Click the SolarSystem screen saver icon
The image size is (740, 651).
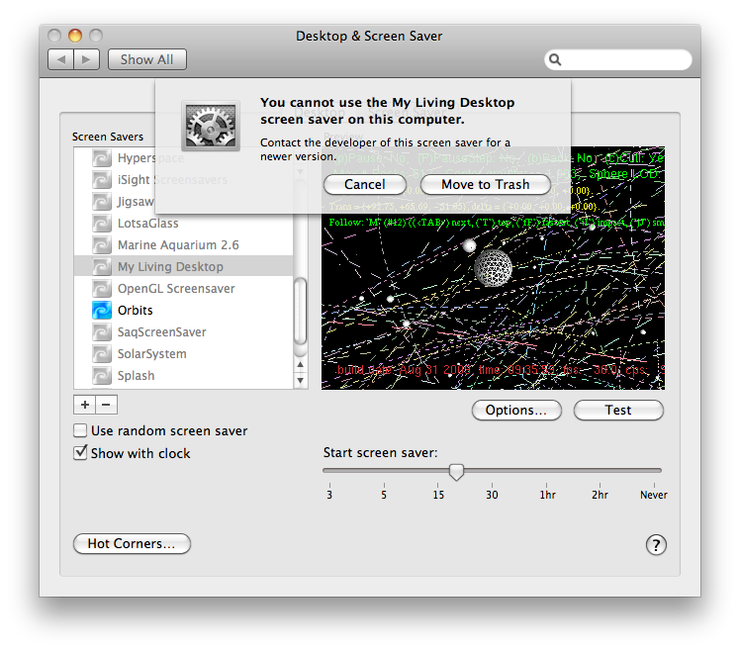[x=102, y=354]
